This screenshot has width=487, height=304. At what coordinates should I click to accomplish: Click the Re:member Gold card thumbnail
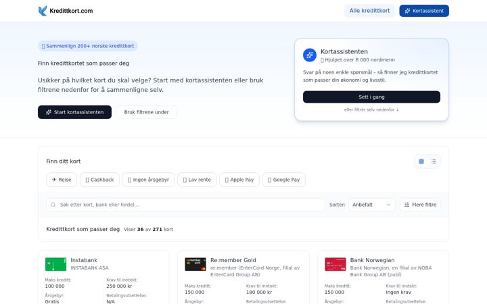pos(195,264)
